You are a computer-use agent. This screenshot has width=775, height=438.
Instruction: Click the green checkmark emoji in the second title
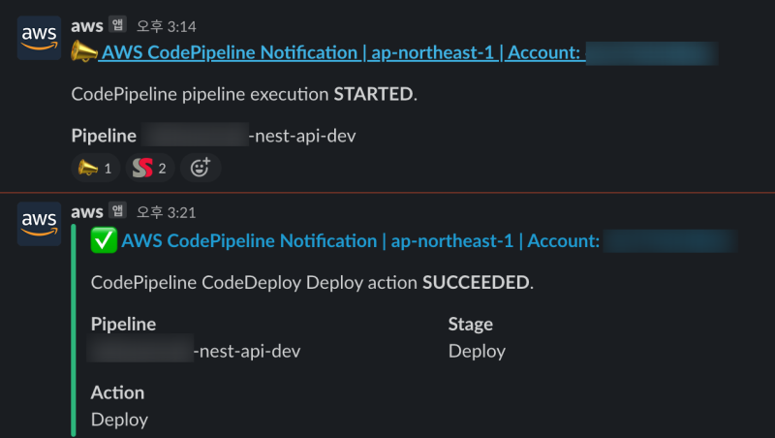pyautogui.click(x=103, y=240)
